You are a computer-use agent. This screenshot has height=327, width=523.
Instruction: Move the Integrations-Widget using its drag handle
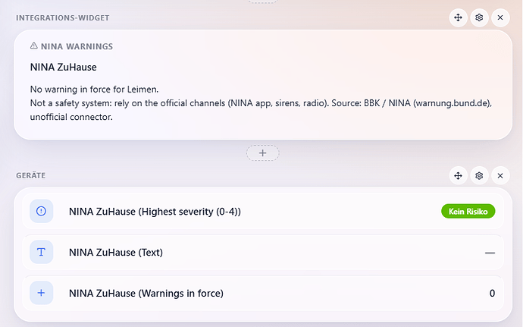coord(458,17)
